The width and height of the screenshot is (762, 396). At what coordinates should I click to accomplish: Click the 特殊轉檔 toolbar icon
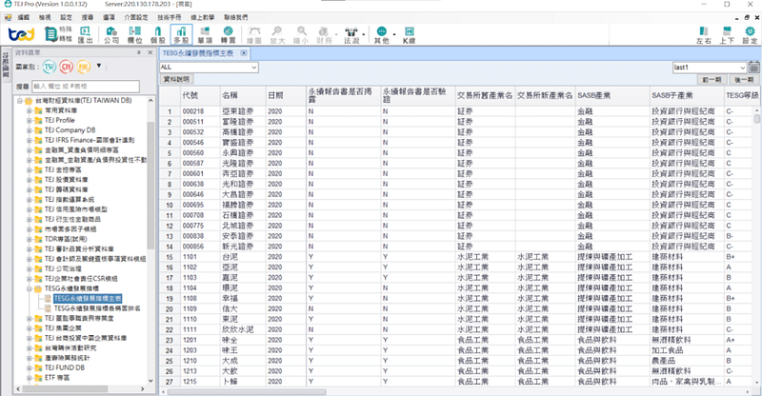pyautogui.click(x=60, y=36)
